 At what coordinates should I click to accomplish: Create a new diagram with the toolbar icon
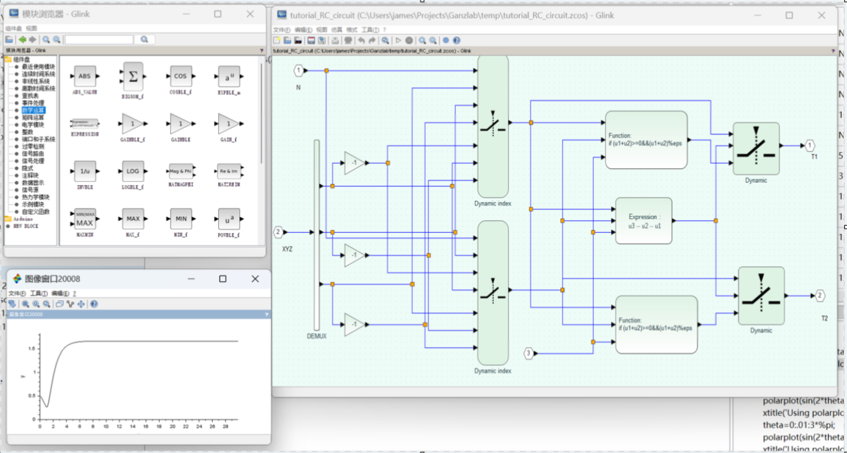(x=277, y=40)
